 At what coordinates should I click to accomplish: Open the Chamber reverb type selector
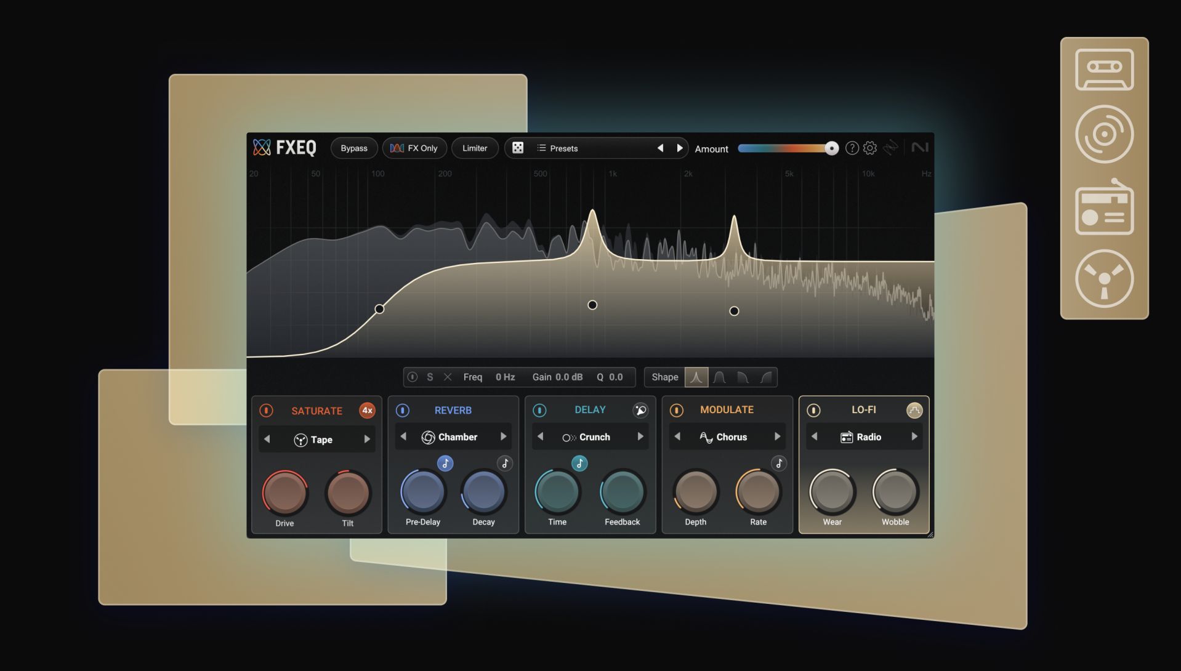(453, 437)
